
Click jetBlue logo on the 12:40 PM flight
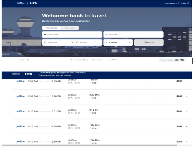(20, 96)
